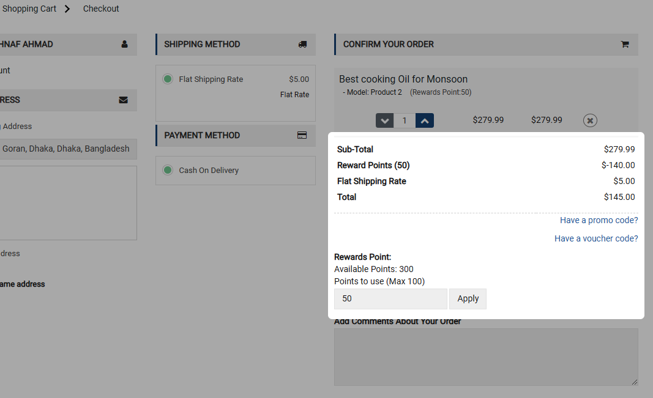Open the Checkout breadcrumb link
The width and height of the screenshot is (653, 398).
pyautogui.click(x=101, y=9)
